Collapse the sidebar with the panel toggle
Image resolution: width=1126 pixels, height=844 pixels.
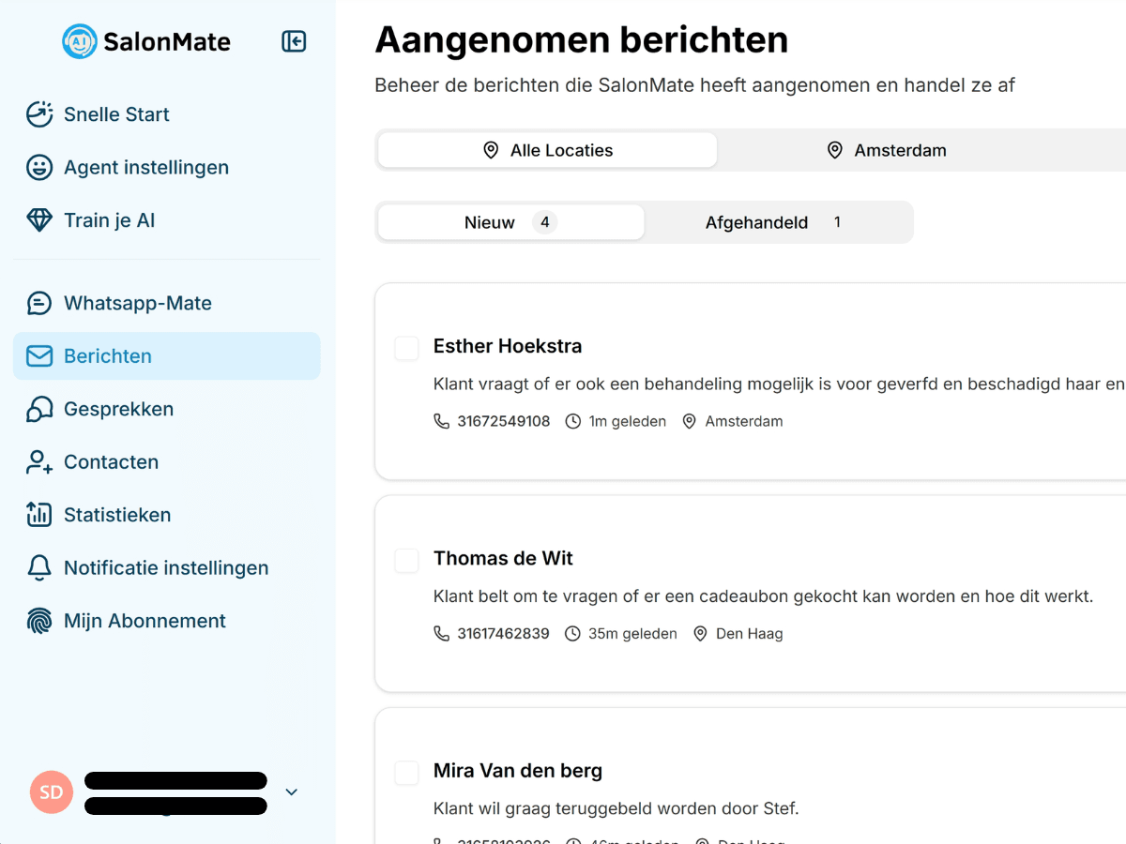click(x=294, y=41)
